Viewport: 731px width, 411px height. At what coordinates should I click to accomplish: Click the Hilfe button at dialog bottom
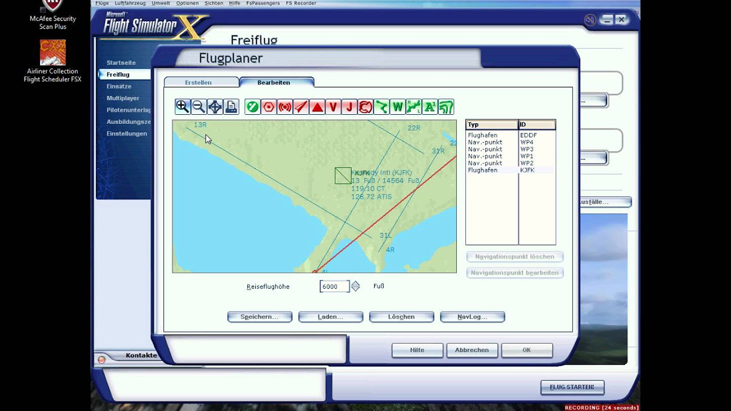417,350
